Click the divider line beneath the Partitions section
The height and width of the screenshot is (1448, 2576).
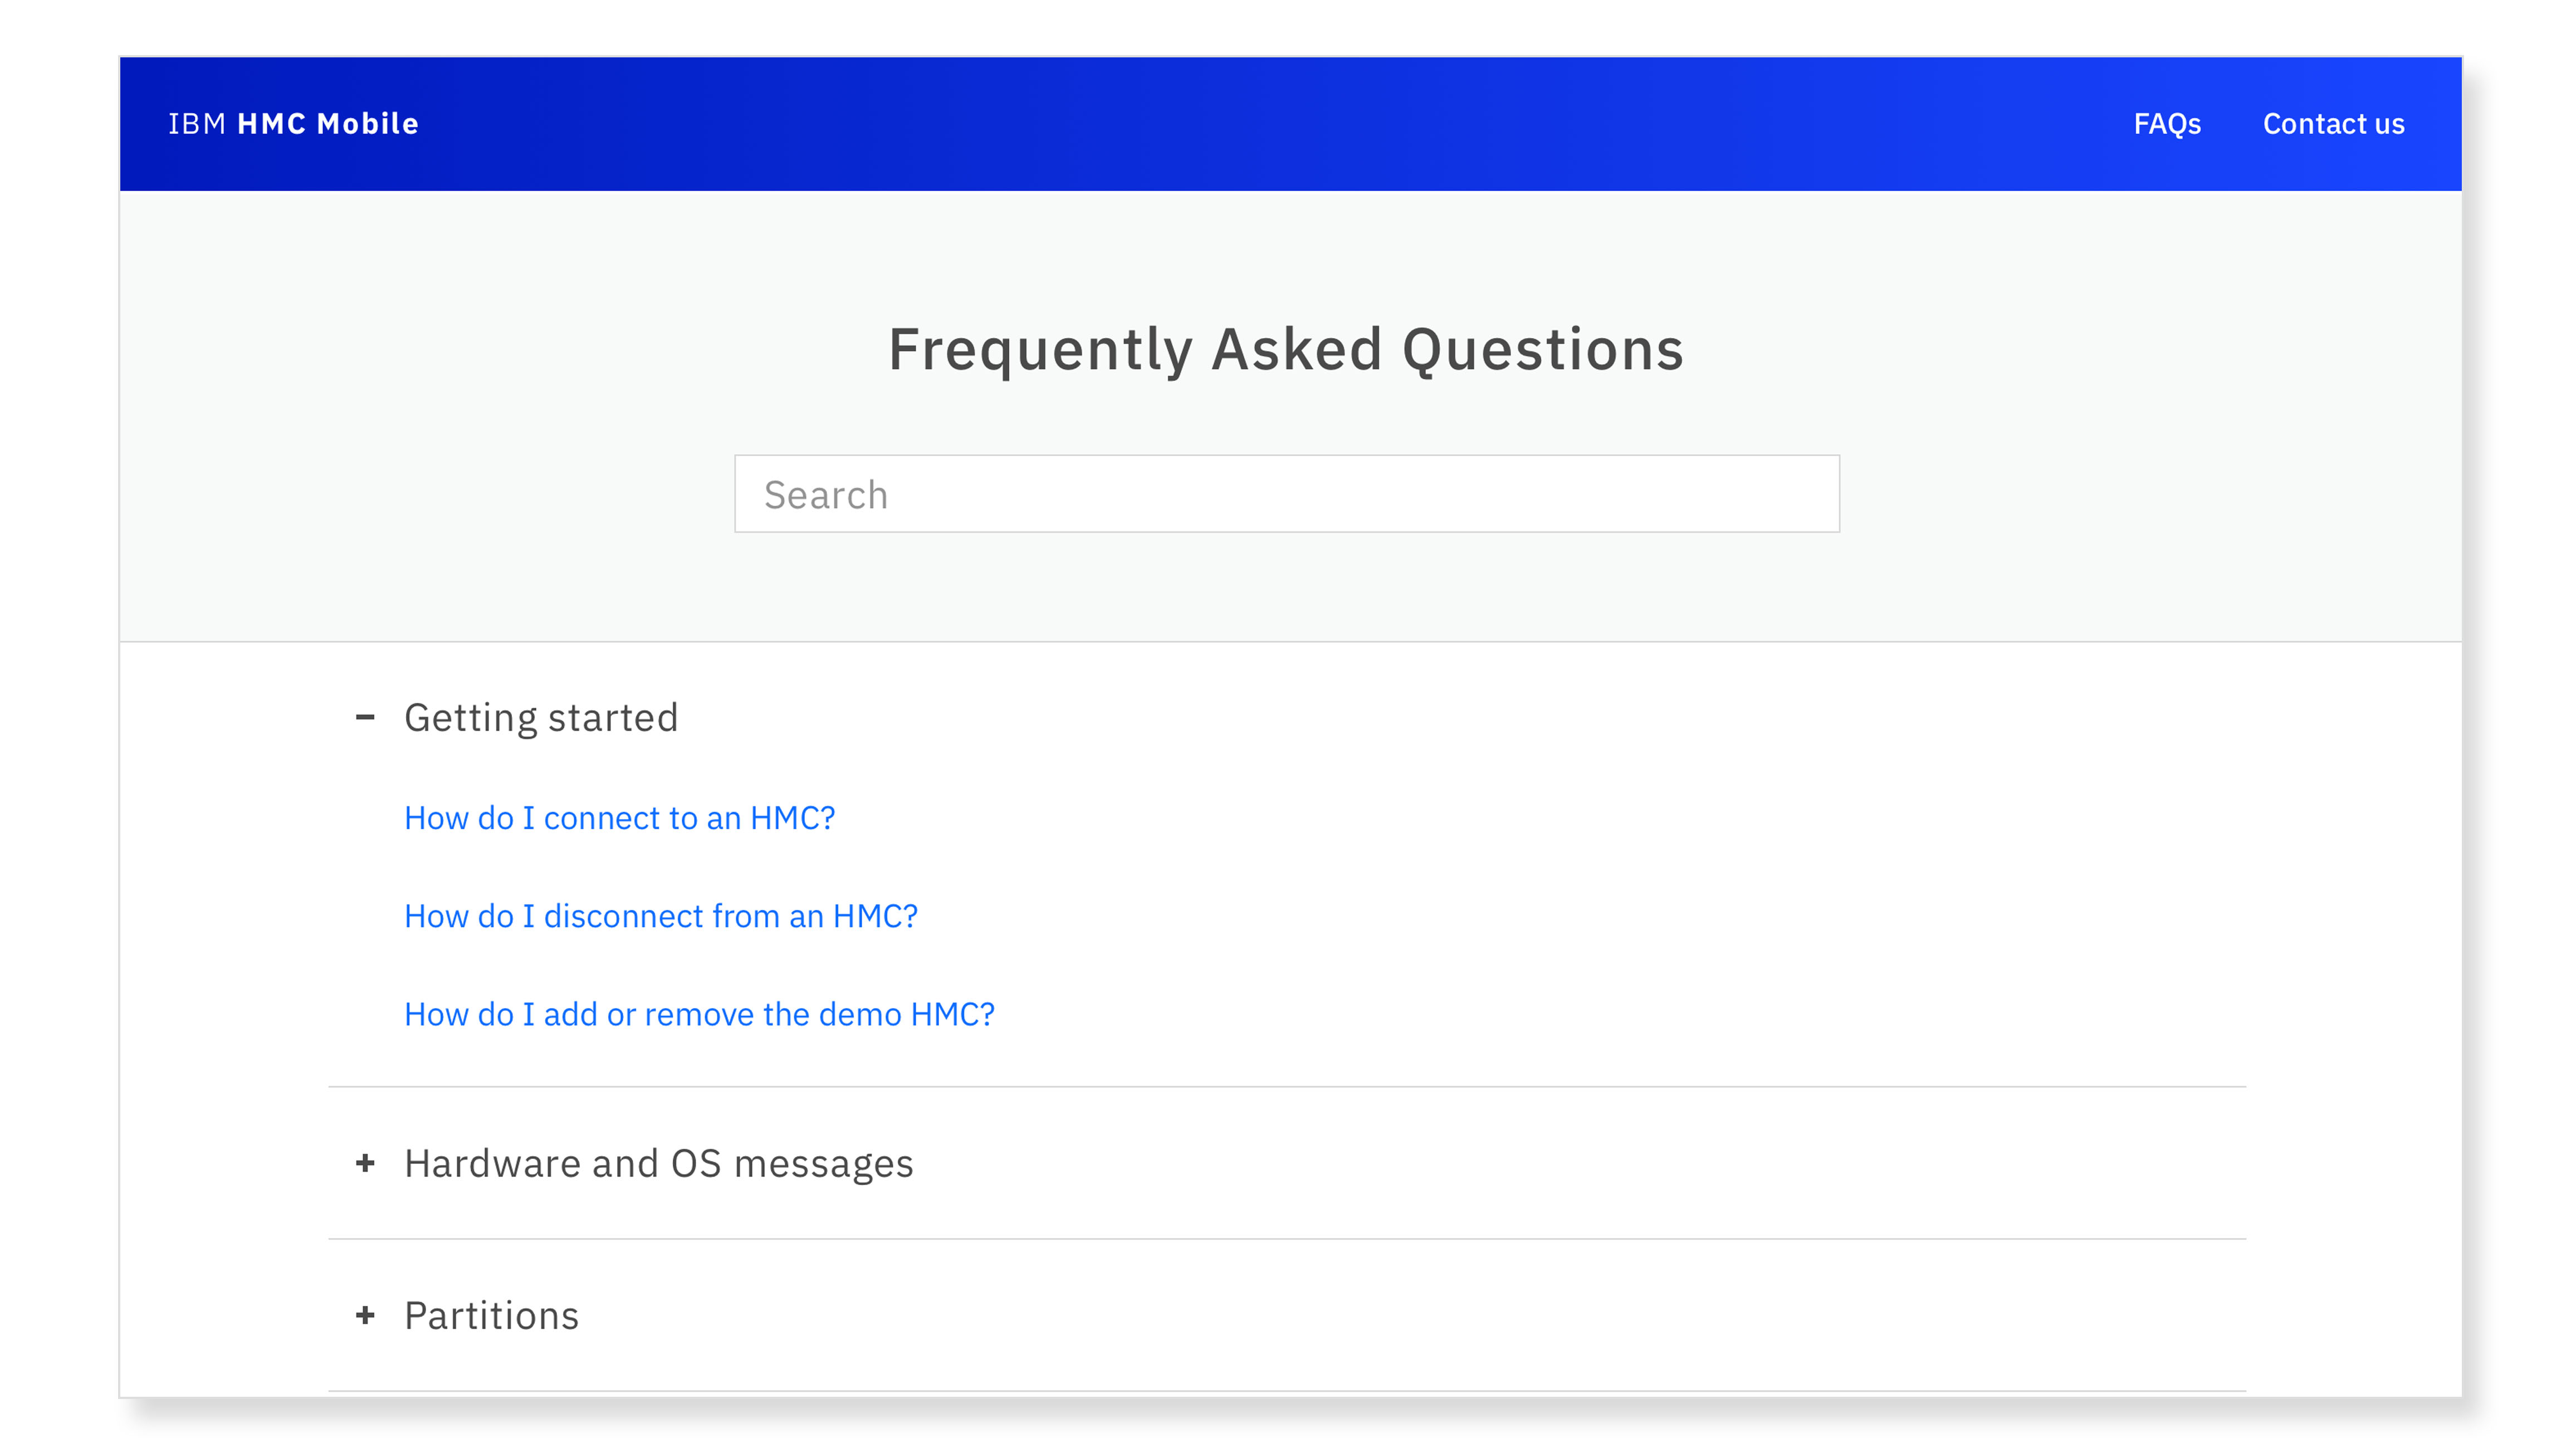[x=1286, y=1390]
